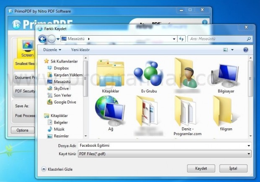Maximize the PrimoPDF window
This screenshot has width=260, height=182.
pyautogui.click(x=190, y=10)
